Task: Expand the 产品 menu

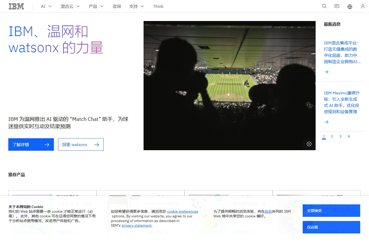Action: point(96,6)
